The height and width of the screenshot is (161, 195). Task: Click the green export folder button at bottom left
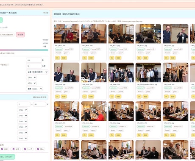(7, 157)
